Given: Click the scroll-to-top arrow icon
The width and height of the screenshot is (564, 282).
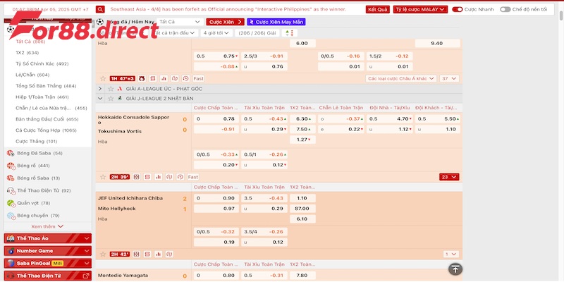Looking at the screenshot, I should pyautogui.click(x=455, y=269).
